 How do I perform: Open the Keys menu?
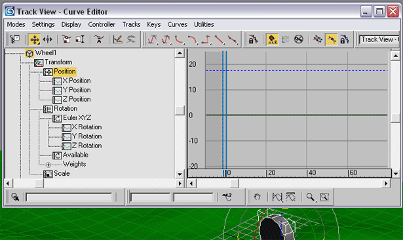pos(154,24)
